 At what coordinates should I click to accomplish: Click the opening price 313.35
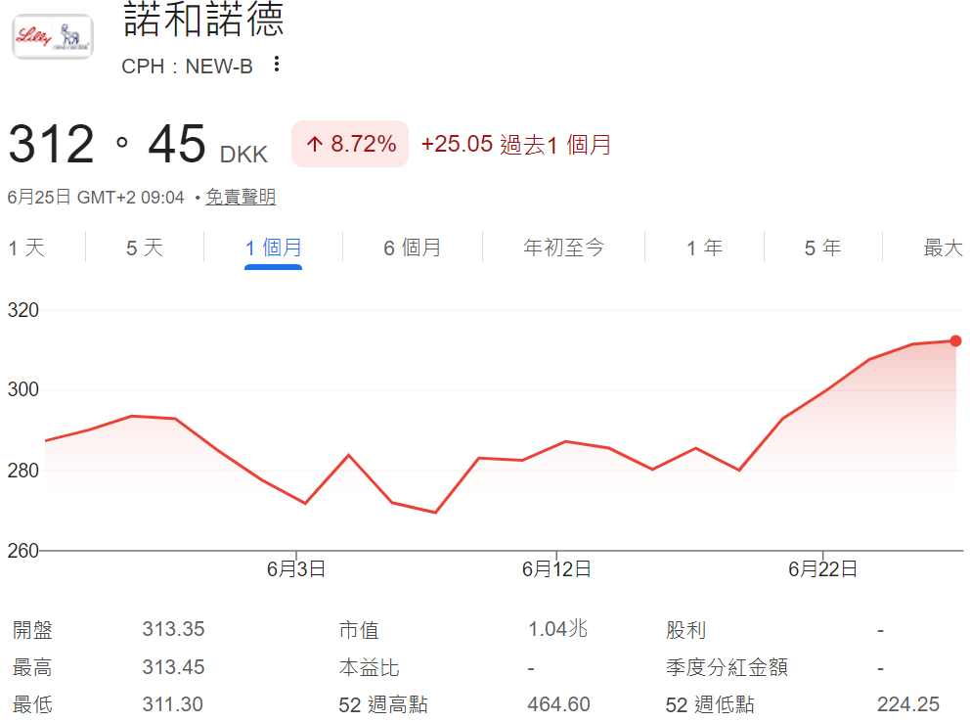point(173,629)
